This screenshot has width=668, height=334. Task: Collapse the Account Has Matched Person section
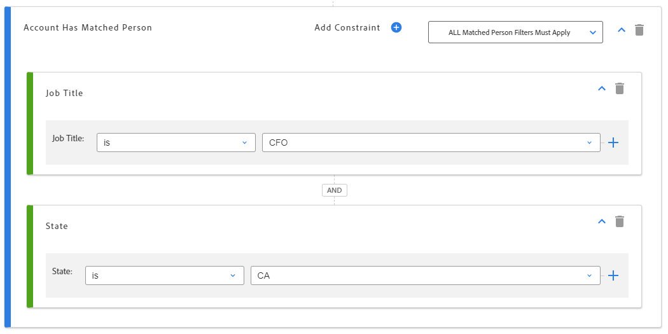[x=622, y=30]
